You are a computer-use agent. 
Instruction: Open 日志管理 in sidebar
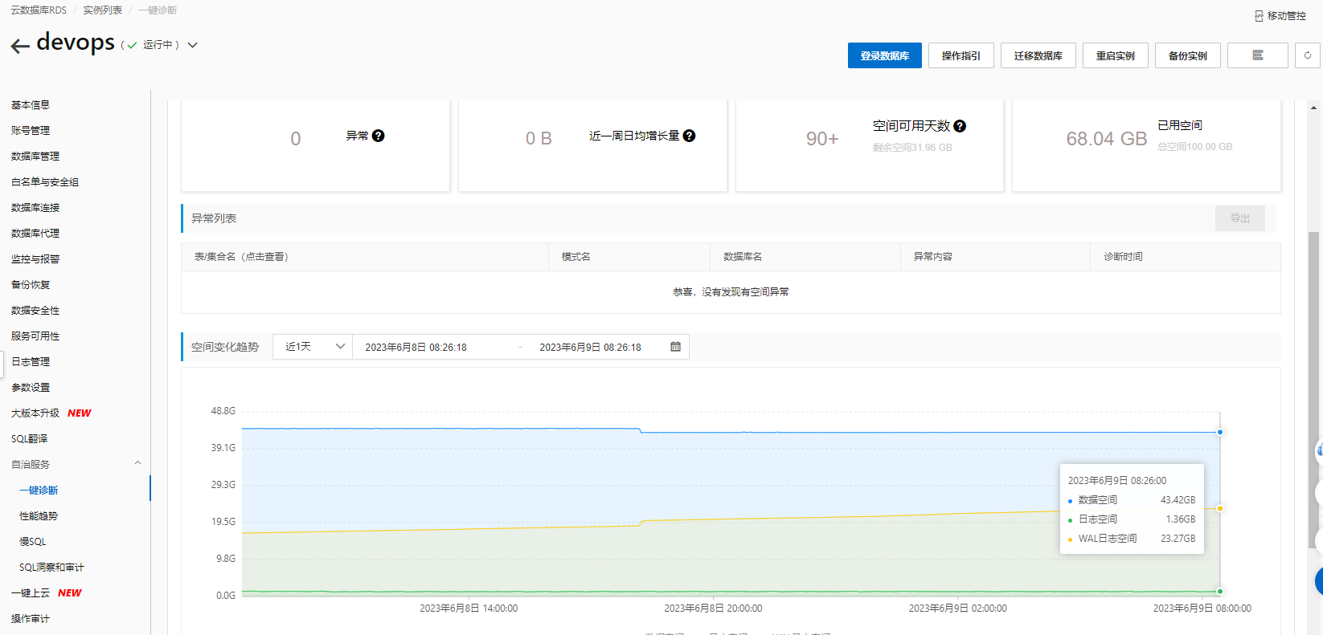tap(31, 362)
